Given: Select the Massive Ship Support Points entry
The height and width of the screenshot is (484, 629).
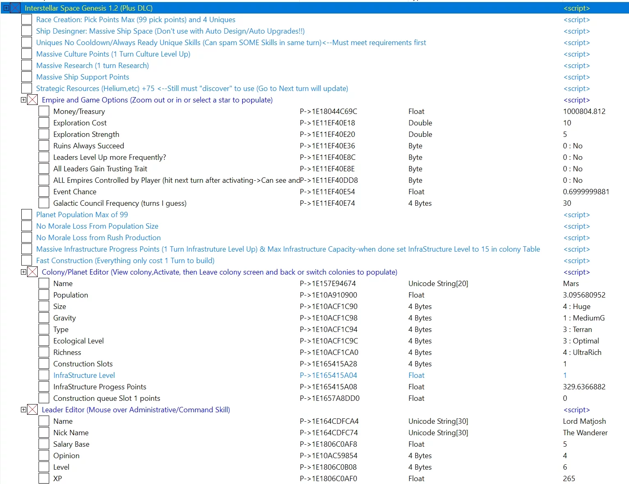Looking at the screenshot, I should pos(82,77).
